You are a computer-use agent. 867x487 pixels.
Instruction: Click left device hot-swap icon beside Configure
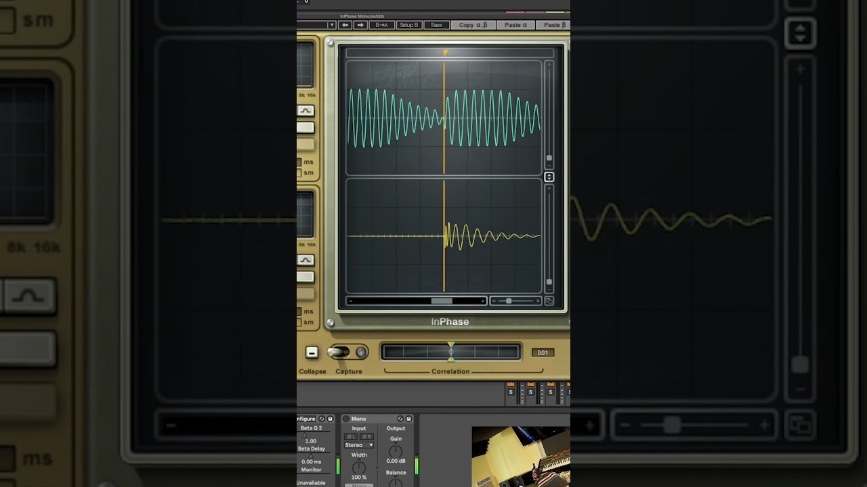[x=322, y=419]
